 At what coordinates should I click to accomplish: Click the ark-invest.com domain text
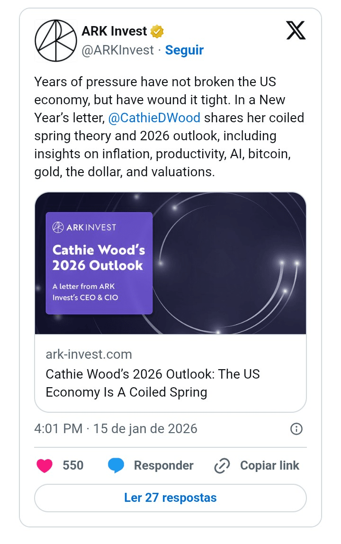[x=89, y=354]
